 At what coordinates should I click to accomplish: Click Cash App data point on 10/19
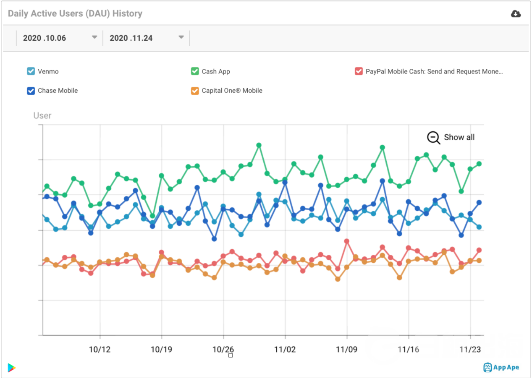tap(161, 176)
